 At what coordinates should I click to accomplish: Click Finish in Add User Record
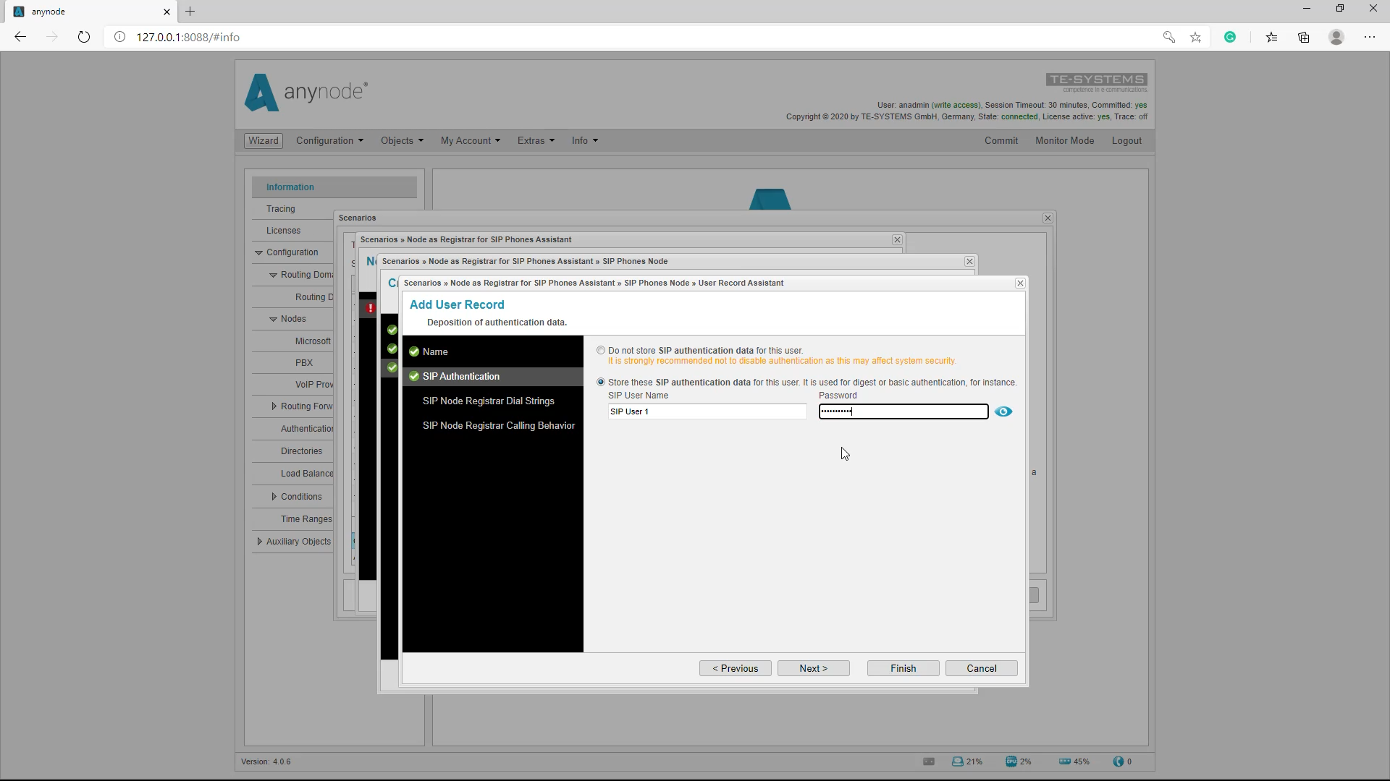pyautogui.click(x=903, y=668)
